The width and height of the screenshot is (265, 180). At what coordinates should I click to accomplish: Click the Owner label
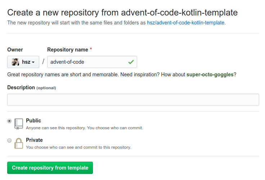(15, 50)
